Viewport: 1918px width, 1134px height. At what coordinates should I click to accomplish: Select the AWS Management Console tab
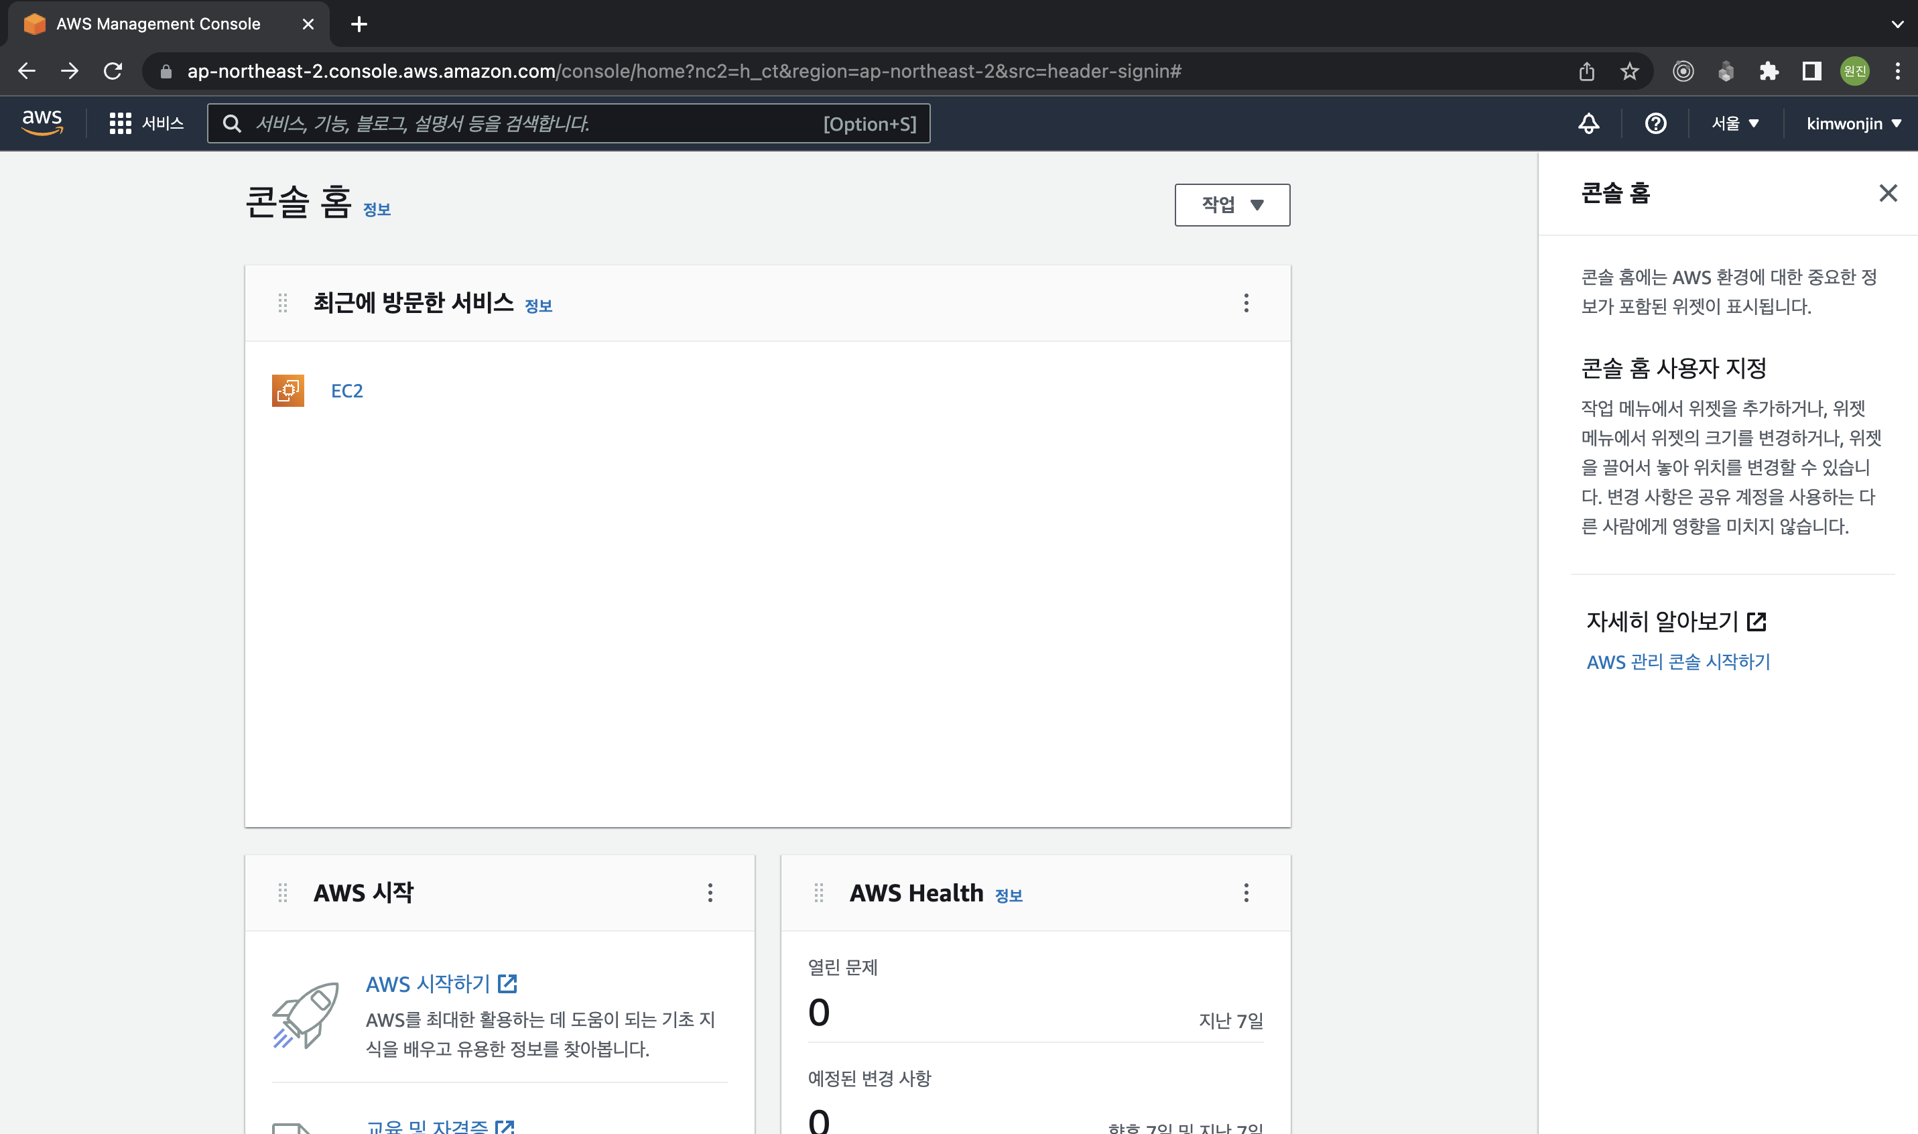(x=158, y=23)
